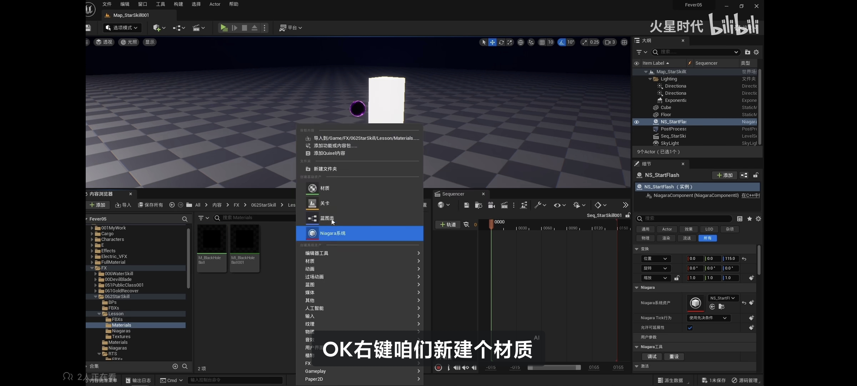Toggle the scale lock icon next to 缩放
Image resolution: width=857 pixels, height=386 pixels.
677,278
